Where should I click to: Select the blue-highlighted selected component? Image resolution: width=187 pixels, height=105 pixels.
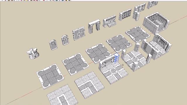tap(117, 58)
